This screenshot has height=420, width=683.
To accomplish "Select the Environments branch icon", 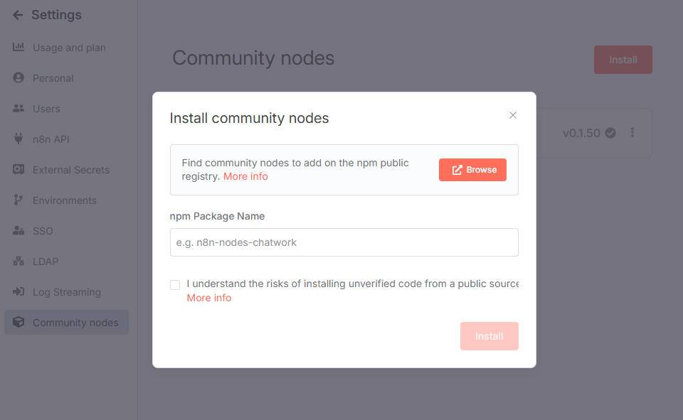I will 18,200.
